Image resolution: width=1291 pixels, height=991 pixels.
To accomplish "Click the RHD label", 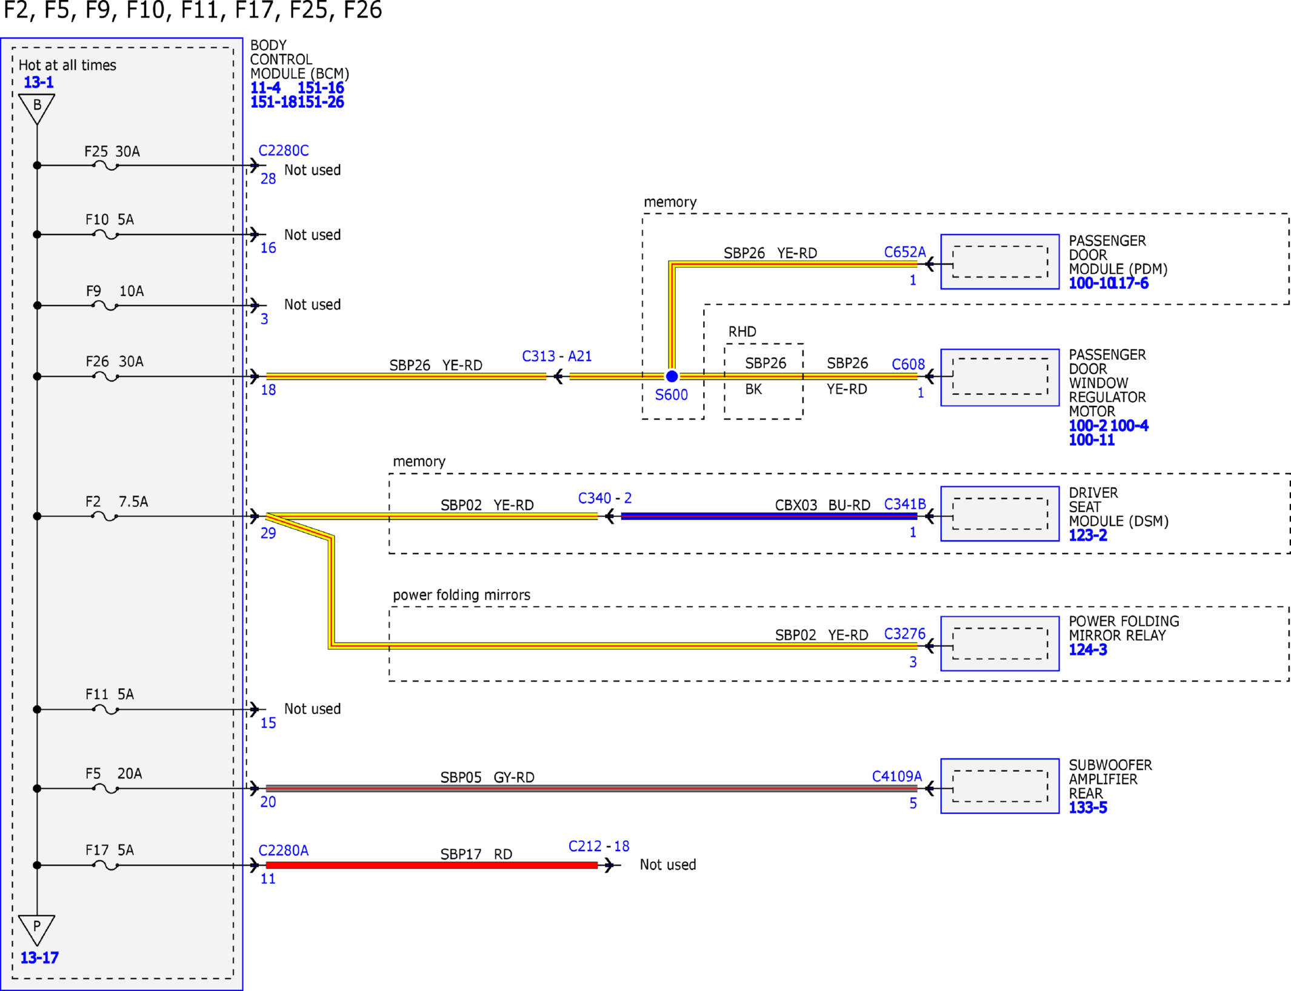I will [742, 332].
